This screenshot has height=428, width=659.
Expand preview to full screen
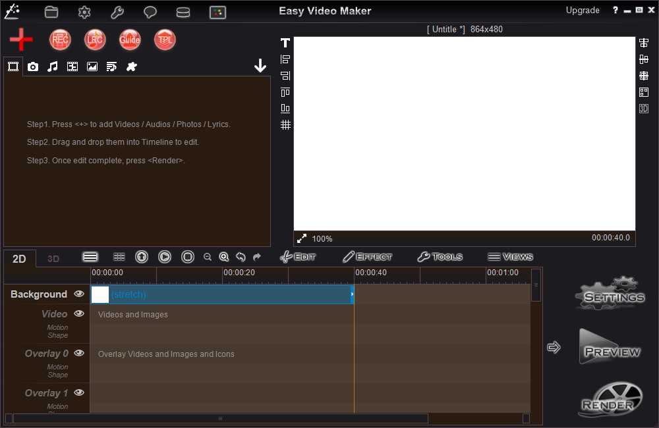[302, 238]
